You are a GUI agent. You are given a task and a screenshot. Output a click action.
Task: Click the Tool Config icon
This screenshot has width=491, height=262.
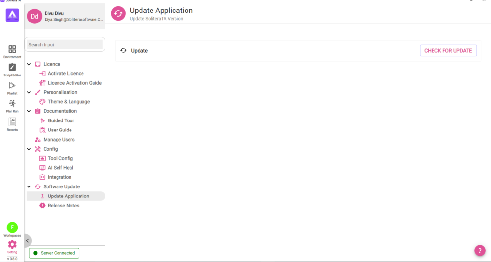coord(42,158)
